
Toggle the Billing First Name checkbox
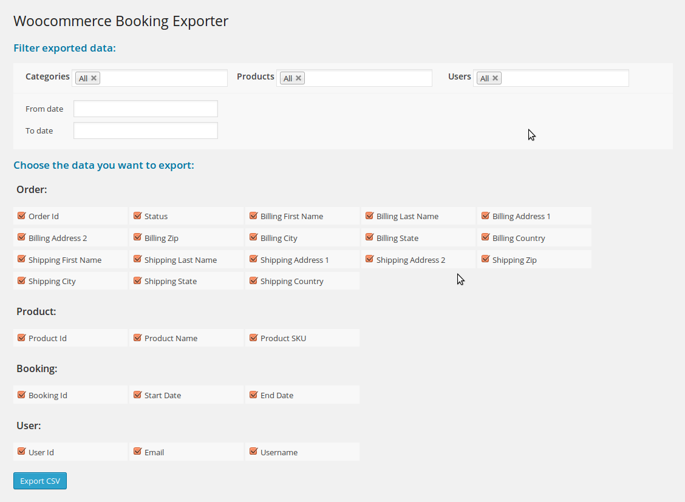coord(253,215)
